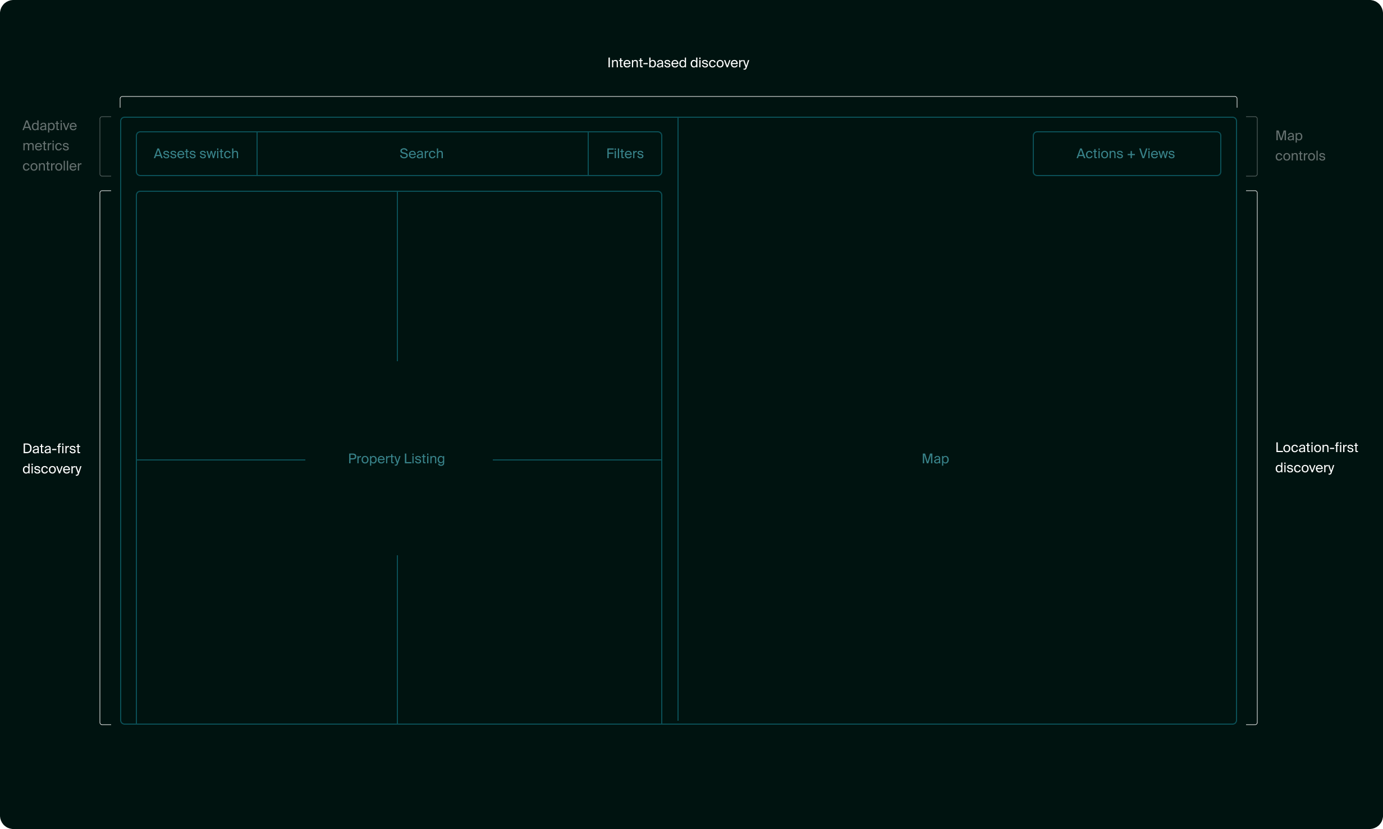Screen dimensions: 1383x829
Task: Click the Intent-based discovery heading
Action: pyautogui.click(x=678, y=63)
